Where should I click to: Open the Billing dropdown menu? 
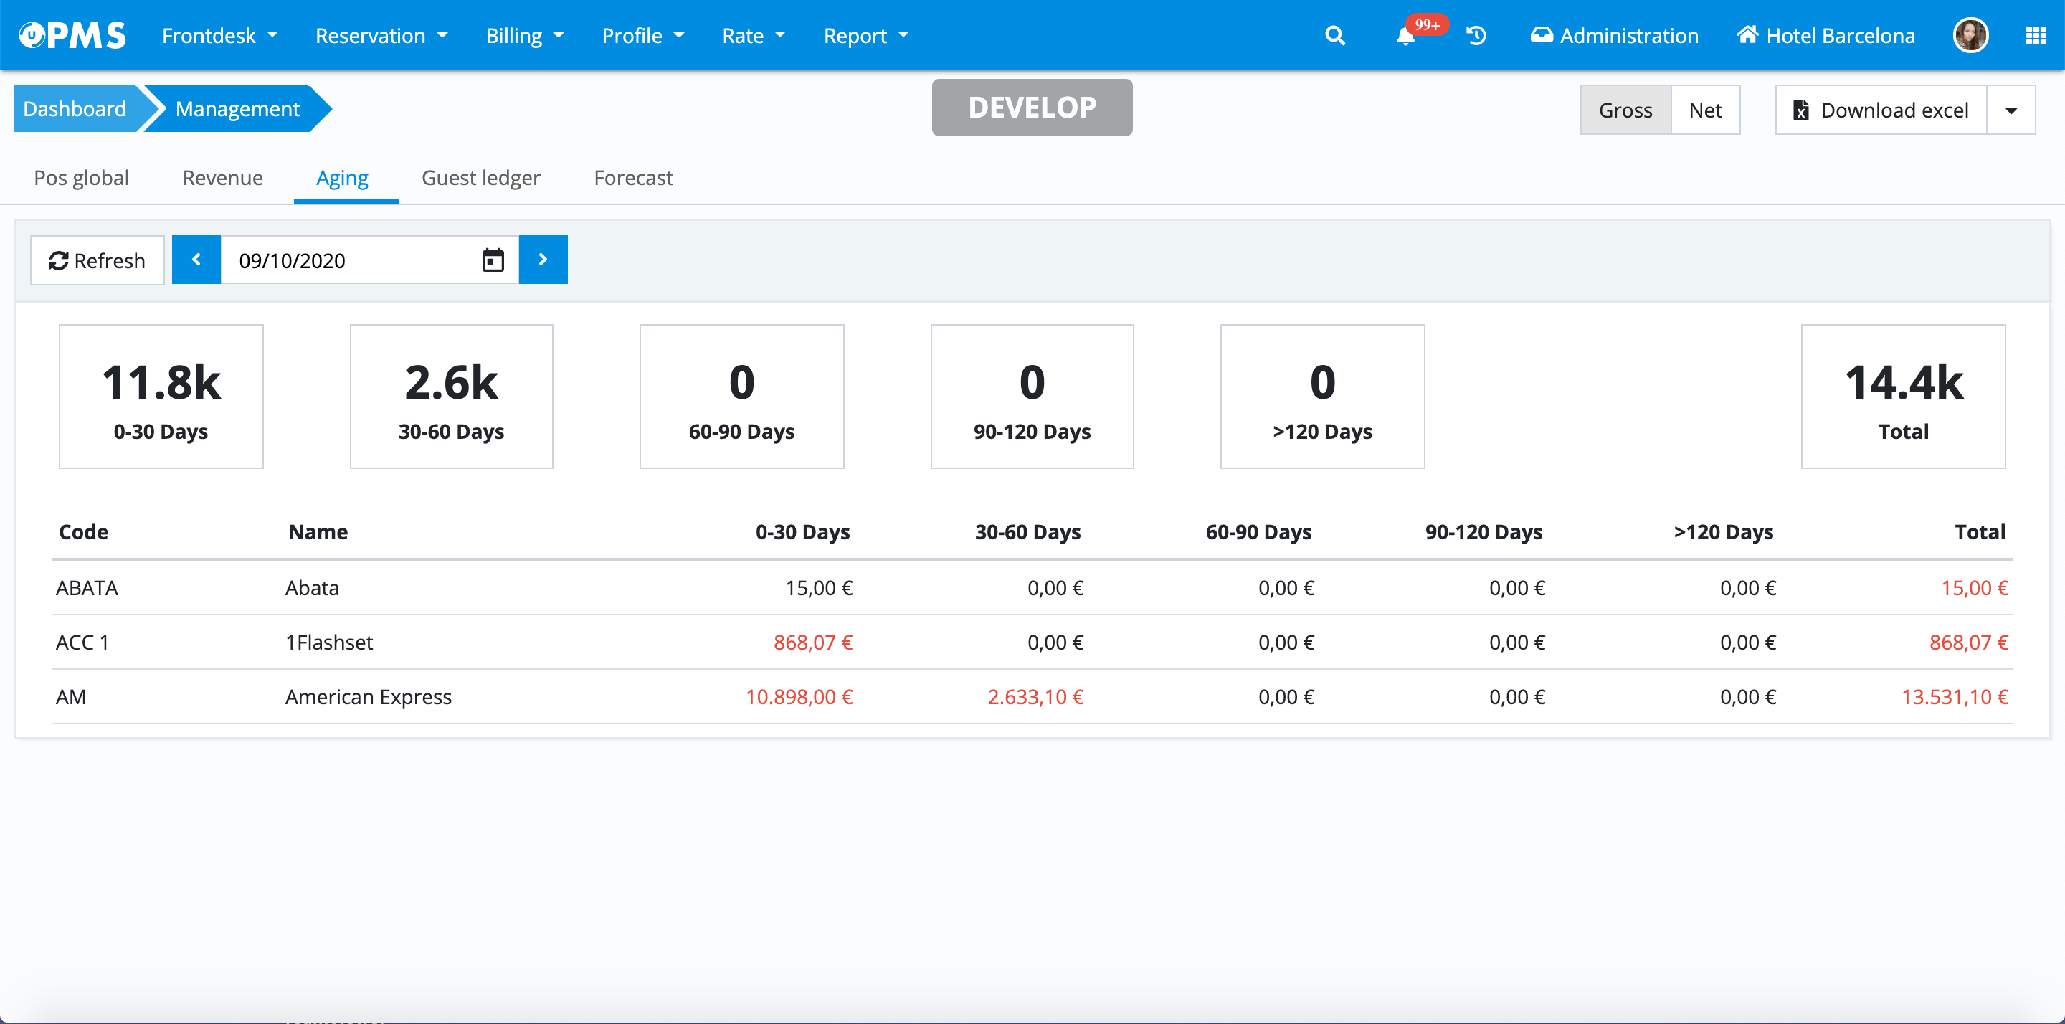(x=524, y=36)
